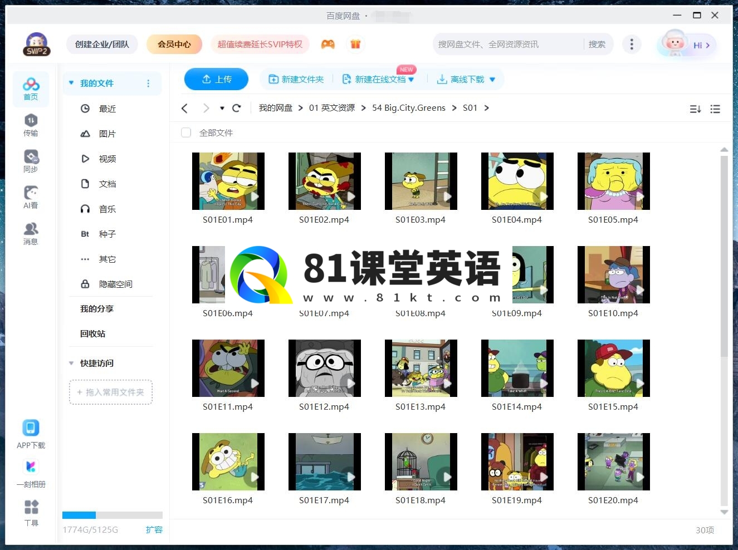Click the 同步 sync icon
738x550 pixels.
pos(31,161)
